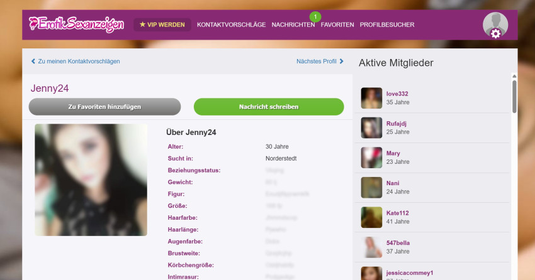
Task: Click the notification badge on Nachrichten
Action: pos(315,16)
